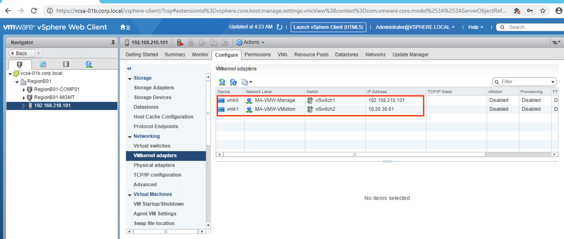Viewport: 564px width, 239px height.
Task: Open the Update Manager tab
Action: coord(410,55)
